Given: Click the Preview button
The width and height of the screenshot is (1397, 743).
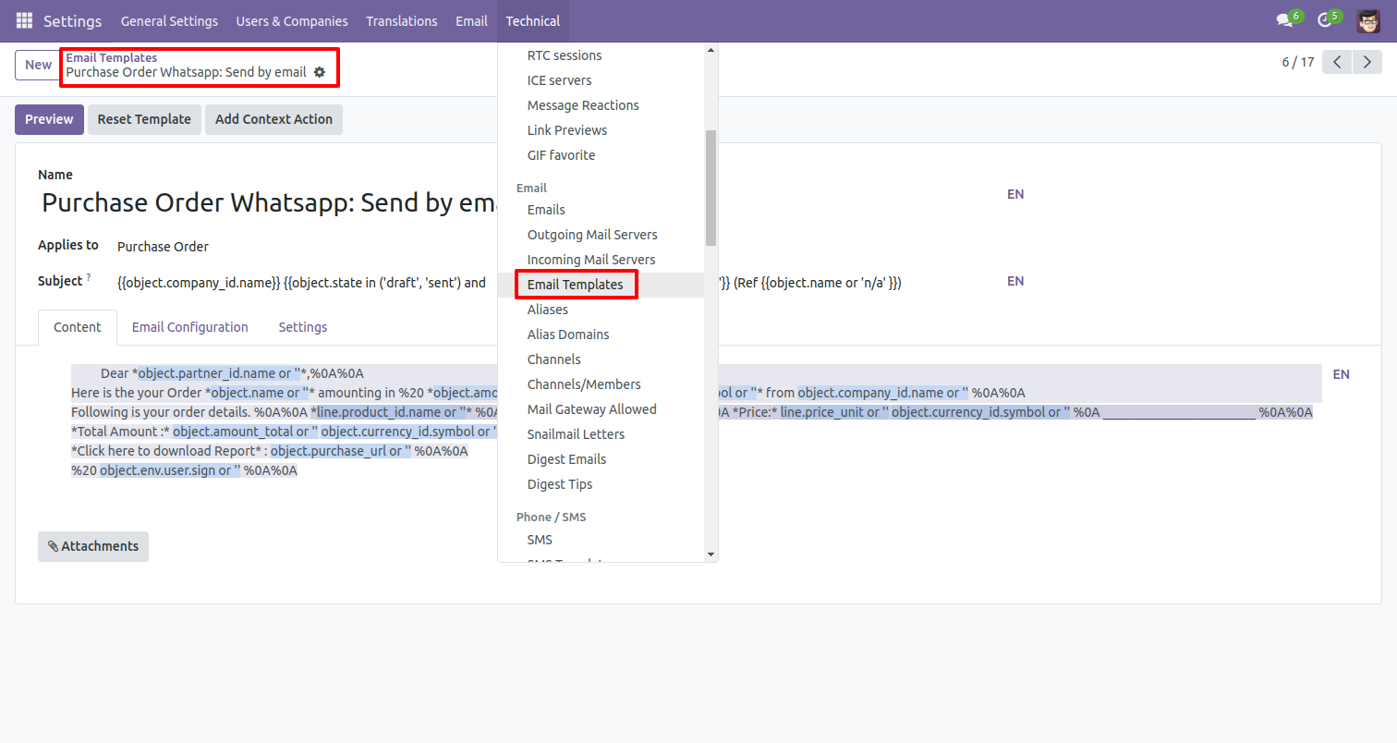Looking at the screenshot, I should click(49, 119).
